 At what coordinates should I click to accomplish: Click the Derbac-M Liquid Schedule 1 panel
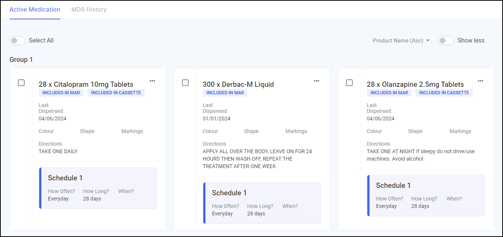pyautogui.click(x=262, y=203)
